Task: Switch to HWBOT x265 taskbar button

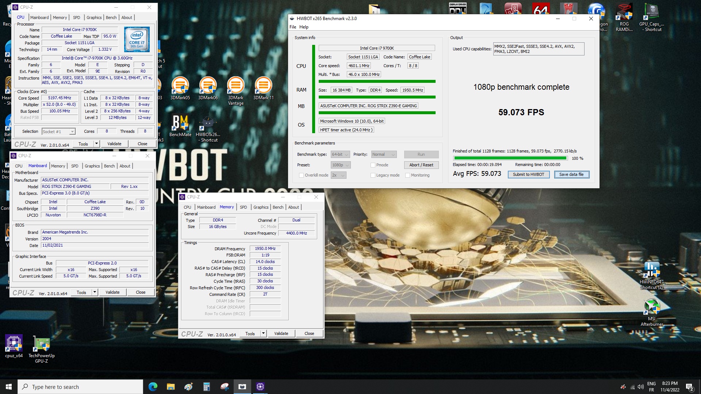Action: click(242, 387)
